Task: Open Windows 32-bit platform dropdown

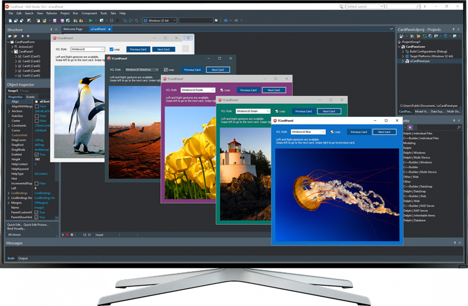Action: [160, 20]
